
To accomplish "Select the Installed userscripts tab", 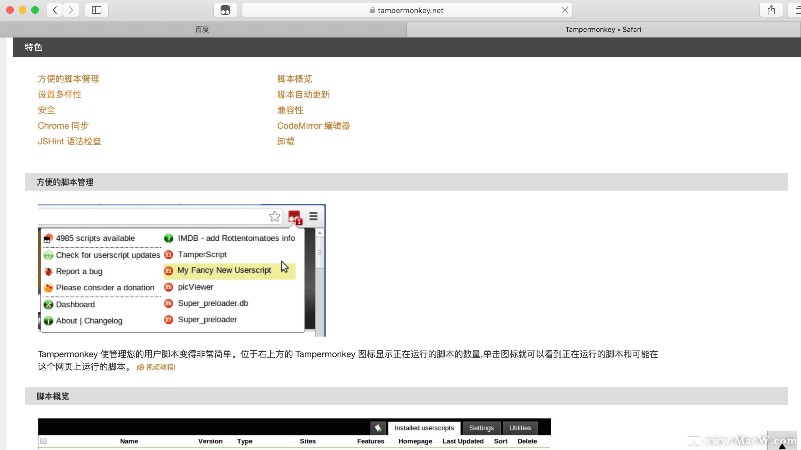I will [x=424, y=428].
